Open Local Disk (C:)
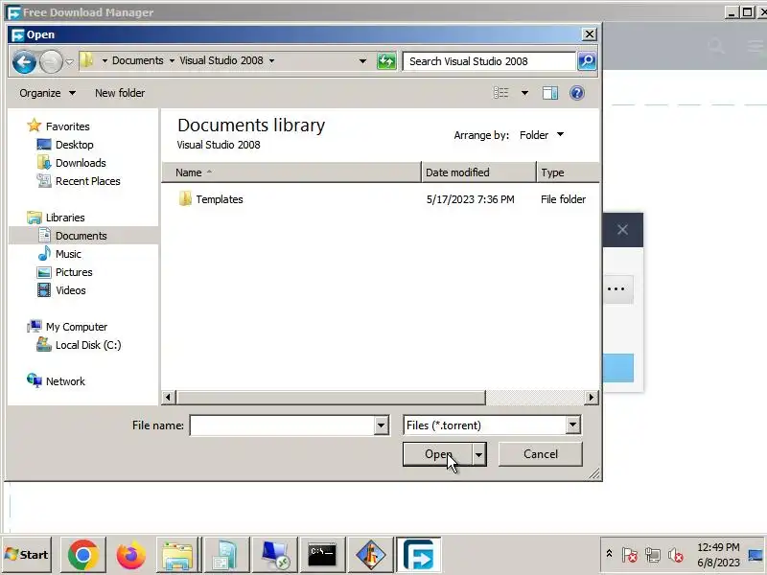The height and width of the screenshot is (575, 767). tap(88, 345)
